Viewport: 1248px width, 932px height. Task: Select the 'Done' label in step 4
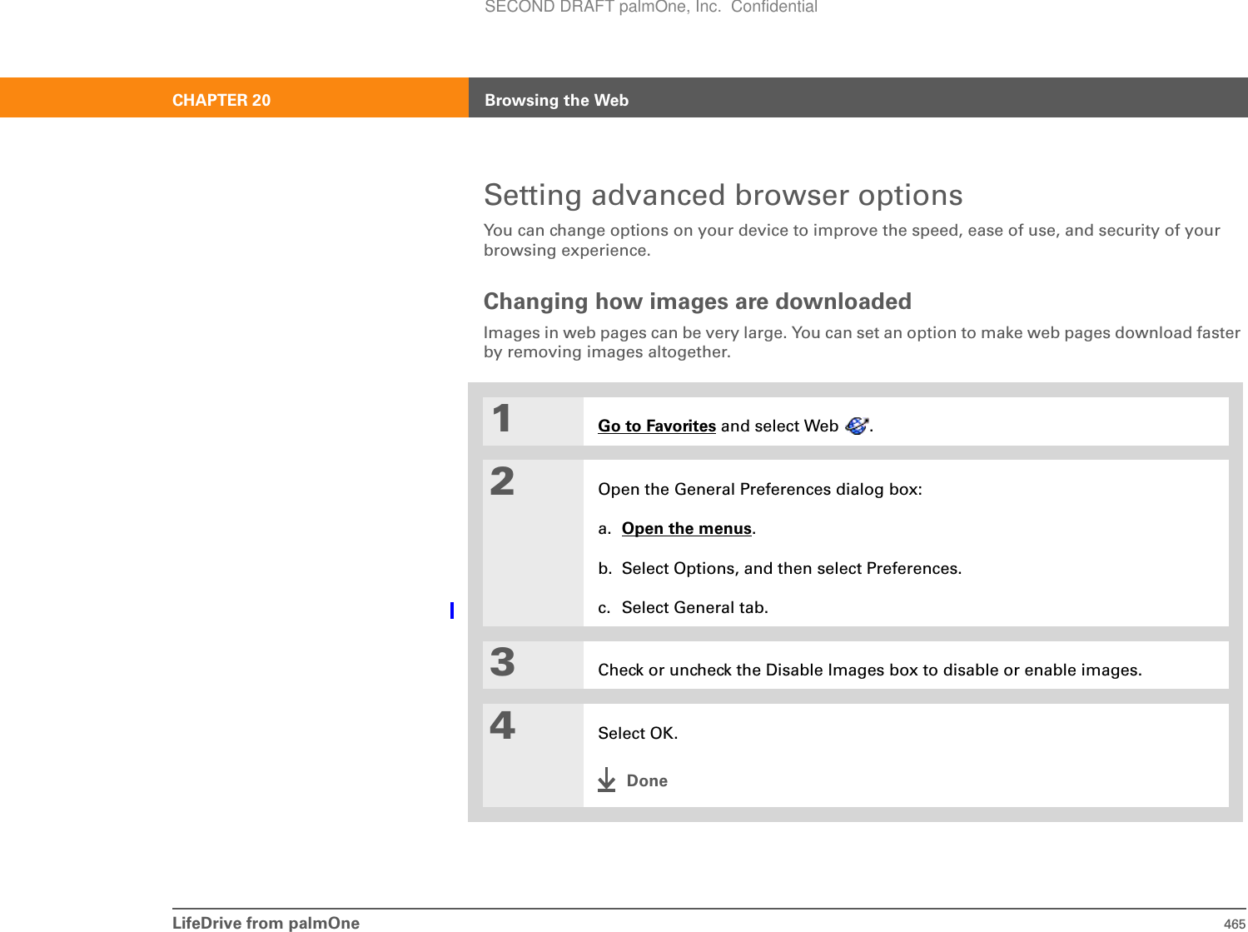(647, 780)
